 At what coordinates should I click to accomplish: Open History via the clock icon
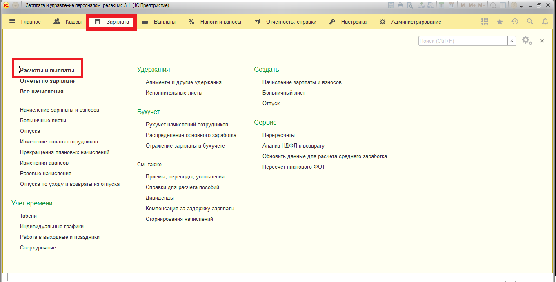[x=515, y=22]
